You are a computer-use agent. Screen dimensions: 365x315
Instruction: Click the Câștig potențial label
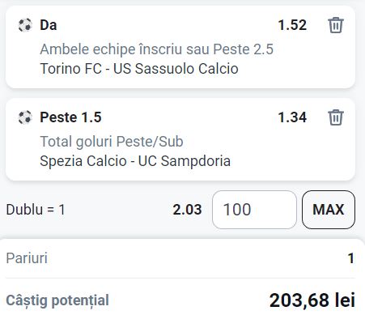coord(57,300)
